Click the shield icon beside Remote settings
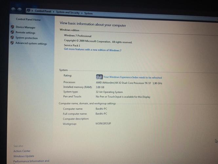The image size is (218, 164). pos(12,32)
